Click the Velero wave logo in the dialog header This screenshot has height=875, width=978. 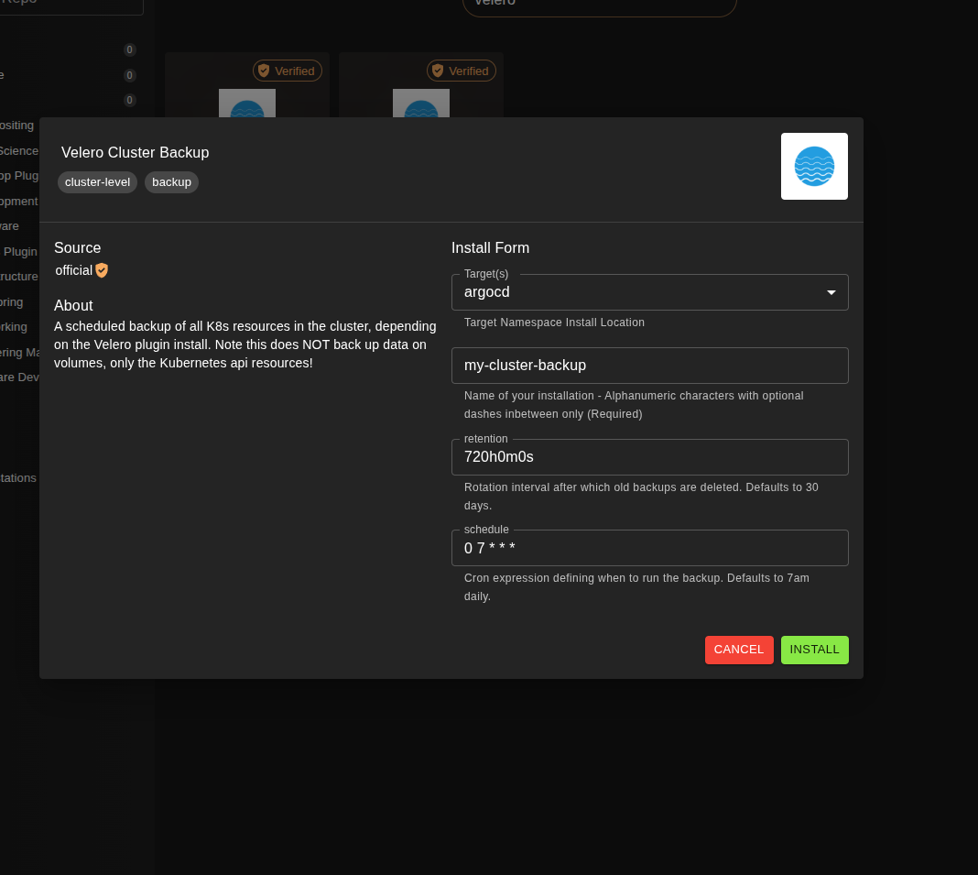tap(813, 166)
